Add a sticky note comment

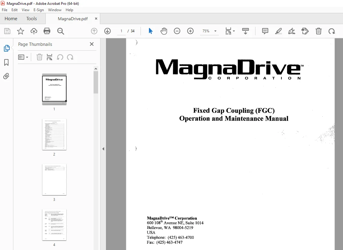click(265, 31)
